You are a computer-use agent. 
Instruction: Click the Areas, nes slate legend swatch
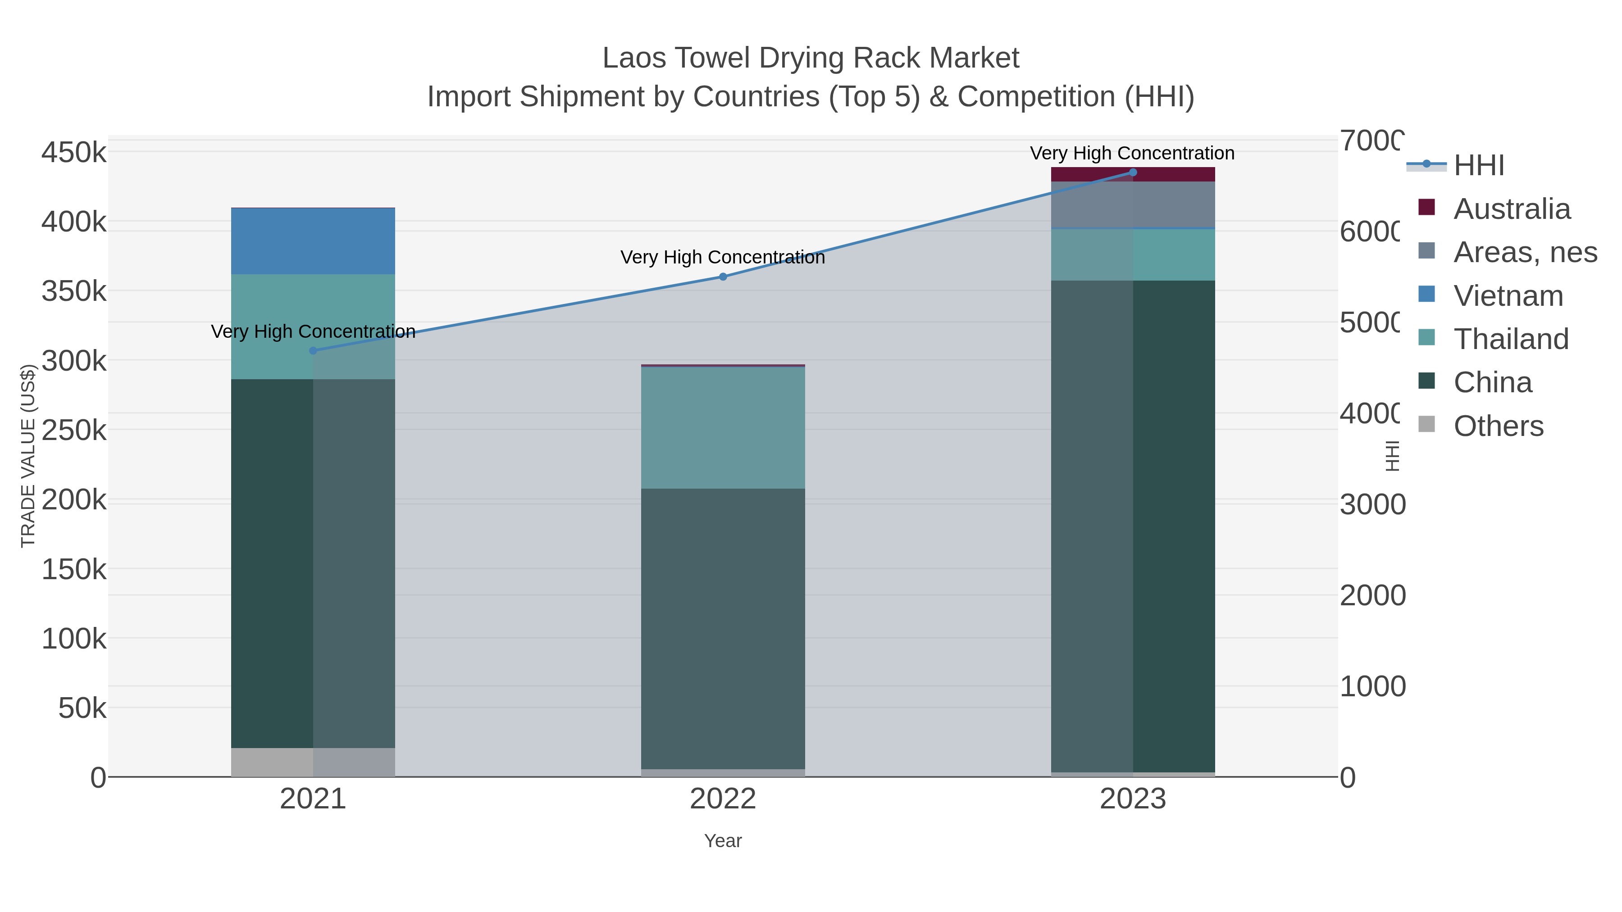pyautogui.click(x=1426, y=250)
